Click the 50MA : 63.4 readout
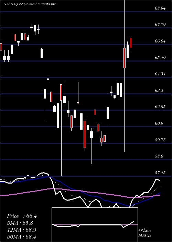 click(x=21, y=236)
